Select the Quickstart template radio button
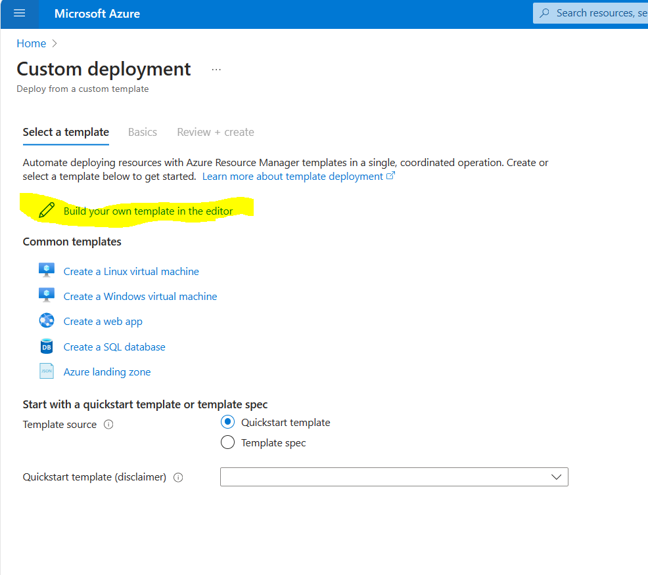The image size is (648, 575). (227, 422)
